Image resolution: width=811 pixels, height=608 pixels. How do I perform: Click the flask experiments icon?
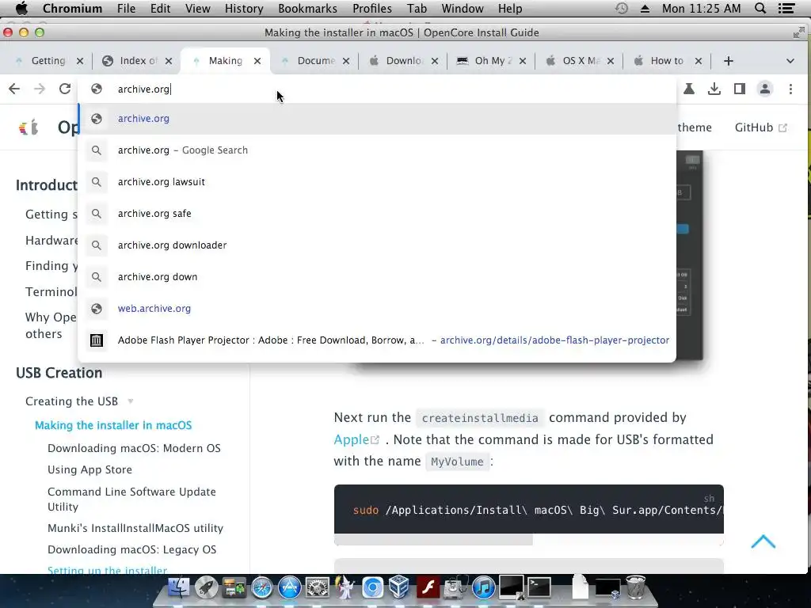click(x=689, y=89)
